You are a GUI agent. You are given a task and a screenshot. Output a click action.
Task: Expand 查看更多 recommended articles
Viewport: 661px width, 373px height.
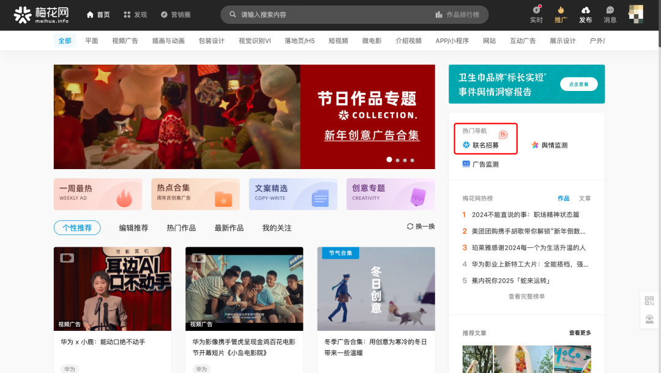click(580, 333)
